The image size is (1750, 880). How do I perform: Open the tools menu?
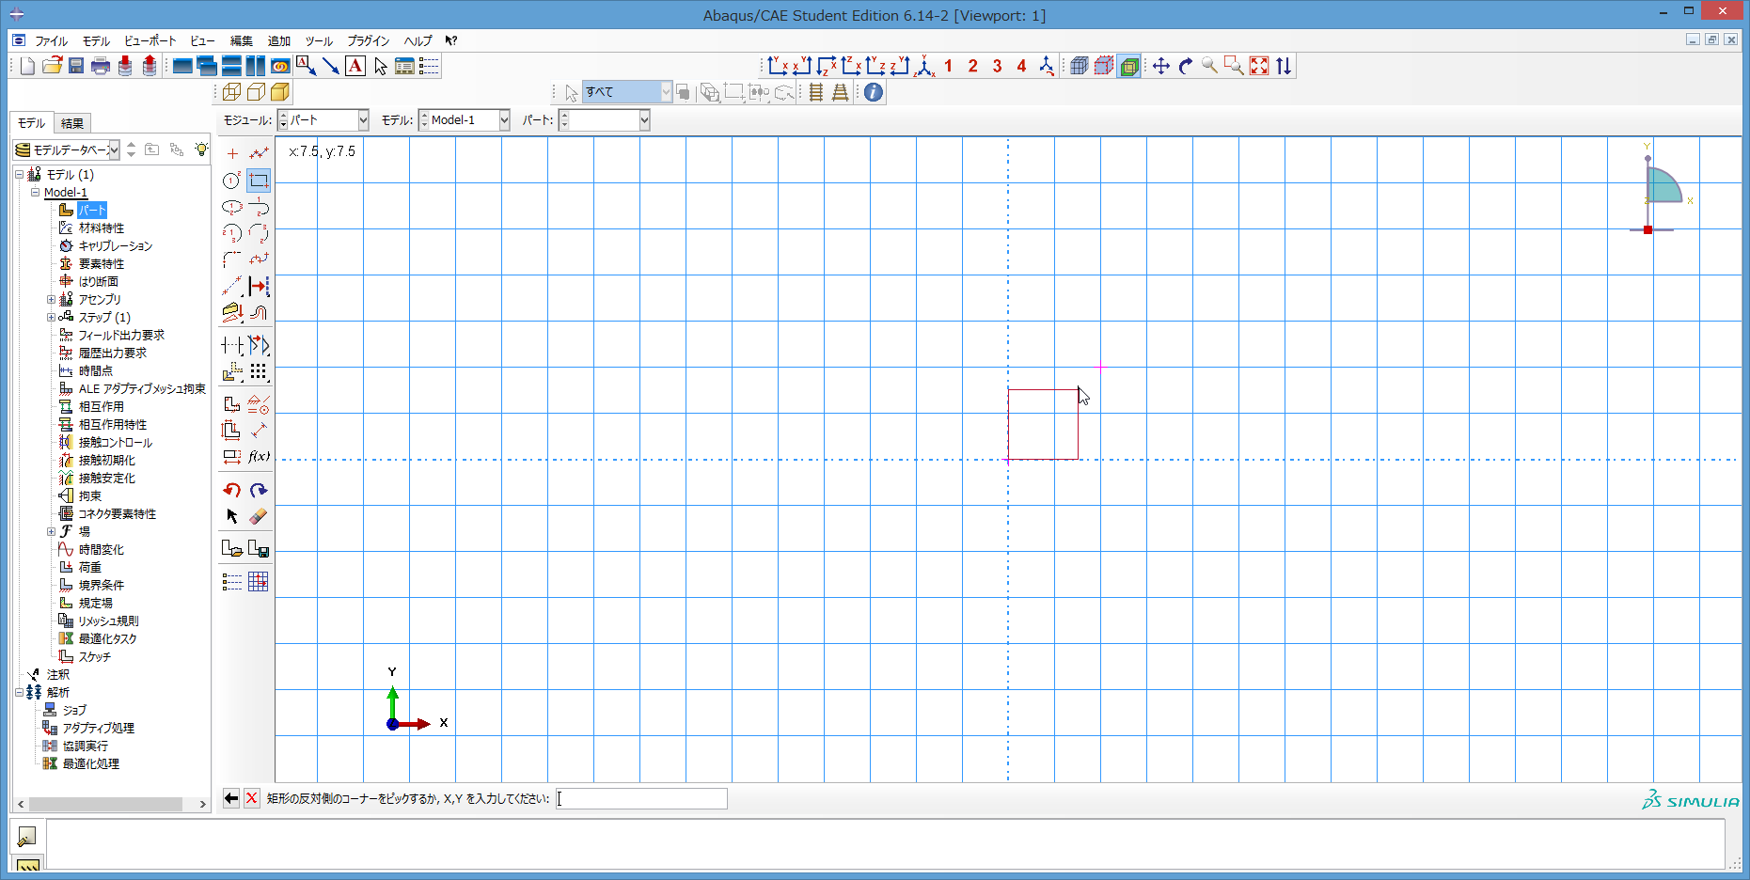319,41
